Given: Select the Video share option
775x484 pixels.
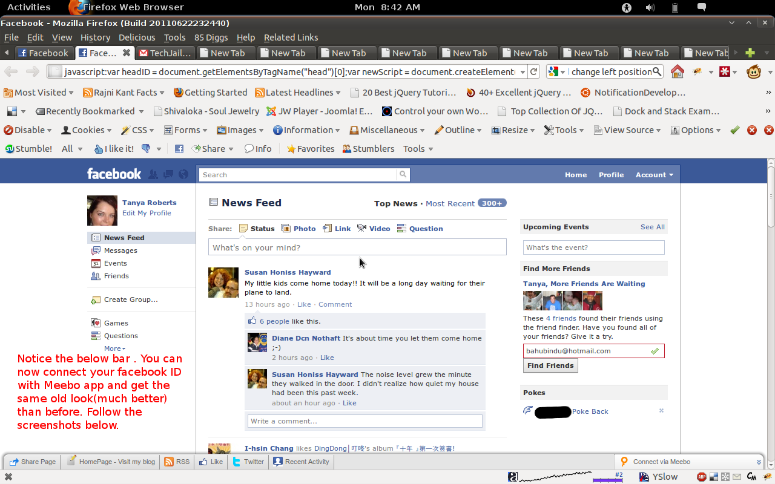Looking at the screenshot, I should 374,229.
